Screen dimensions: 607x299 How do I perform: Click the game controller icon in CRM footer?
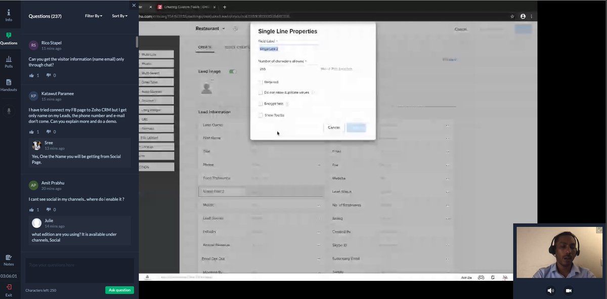click(482, 277)
